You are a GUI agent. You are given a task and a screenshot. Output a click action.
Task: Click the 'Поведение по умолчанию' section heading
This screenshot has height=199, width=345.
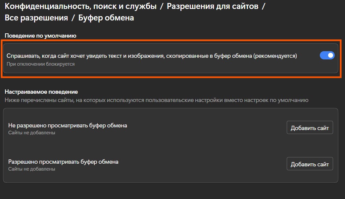[40, 36]
